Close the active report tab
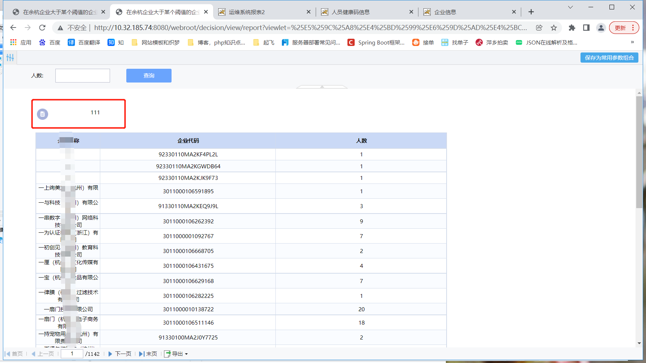The image size is (646, 363). [x=206, y=12]
